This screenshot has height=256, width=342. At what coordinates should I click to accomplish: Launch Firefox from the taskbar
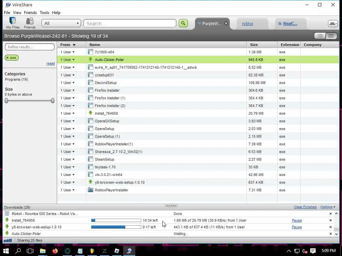[55, 251]
